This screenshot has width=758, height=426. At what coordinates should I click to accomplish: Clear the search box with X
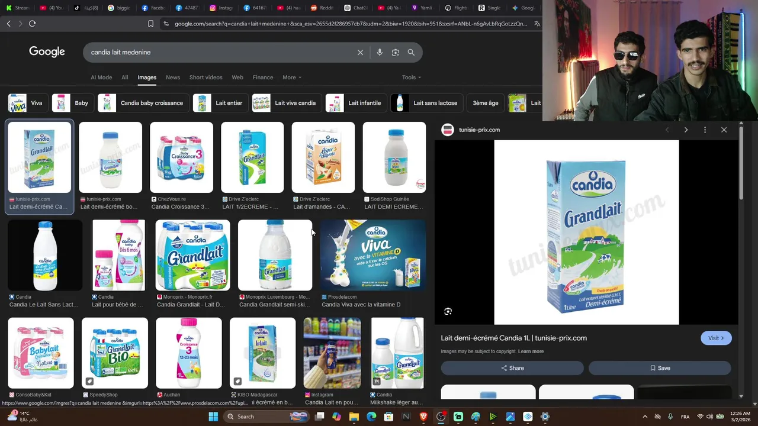pyautogui.click(x=360, y=52)
